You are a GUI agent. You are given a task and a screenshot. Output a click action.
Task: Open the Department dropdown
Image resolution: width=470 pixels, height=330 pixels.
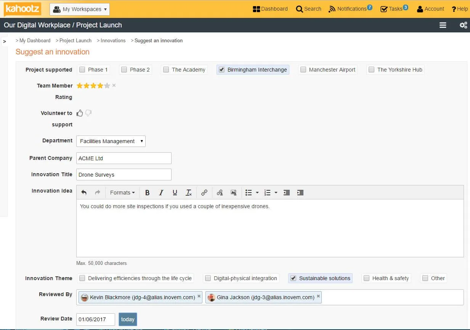(111, 141)
